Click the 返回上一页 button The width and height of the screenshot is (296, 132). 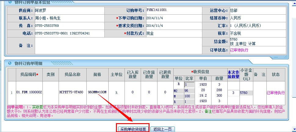coord(163,129)
